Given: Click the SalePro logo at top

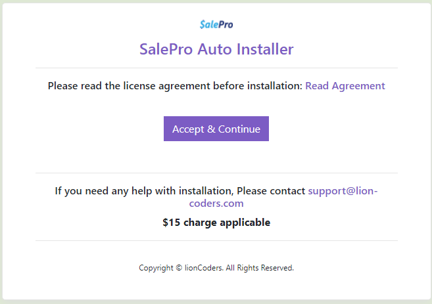Looking at the screenshot, I should [216, 24].
